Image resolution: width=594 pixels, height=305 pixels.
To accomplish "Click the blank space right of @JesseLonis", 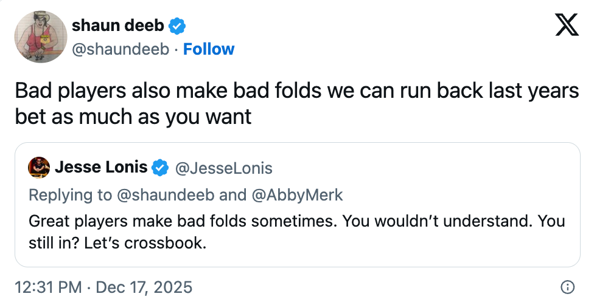I will tap(426, 168).
